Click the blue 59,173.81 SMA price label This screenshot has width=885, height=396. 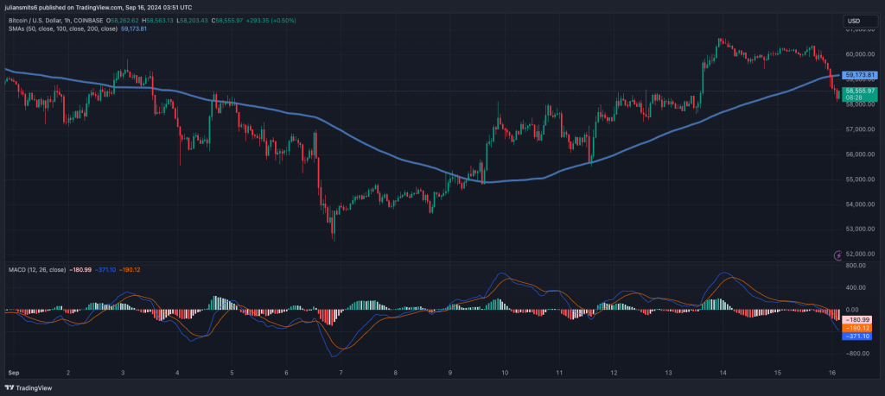861,76
